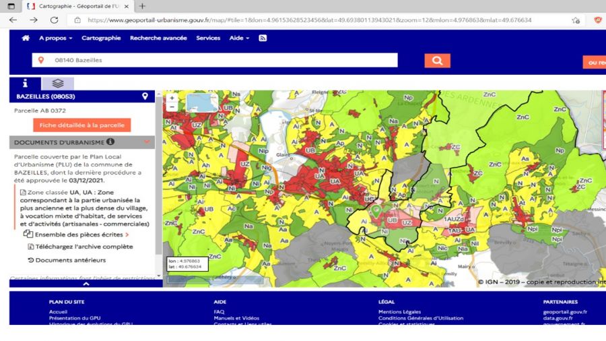
Task: Collapse the side panel with up chevron
Action: 86,284
